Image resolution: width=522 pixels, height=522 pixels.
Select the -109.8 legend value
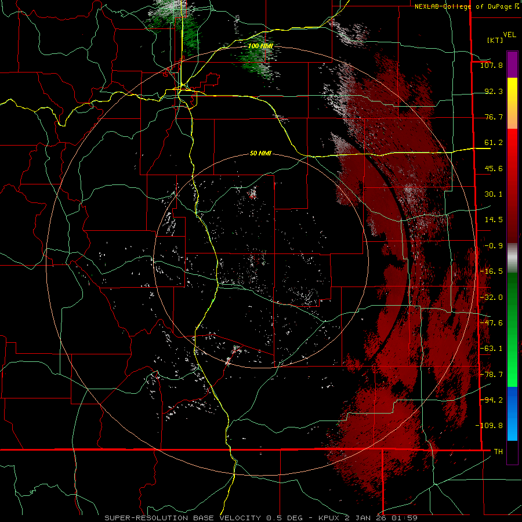click(x=489, y=426)
